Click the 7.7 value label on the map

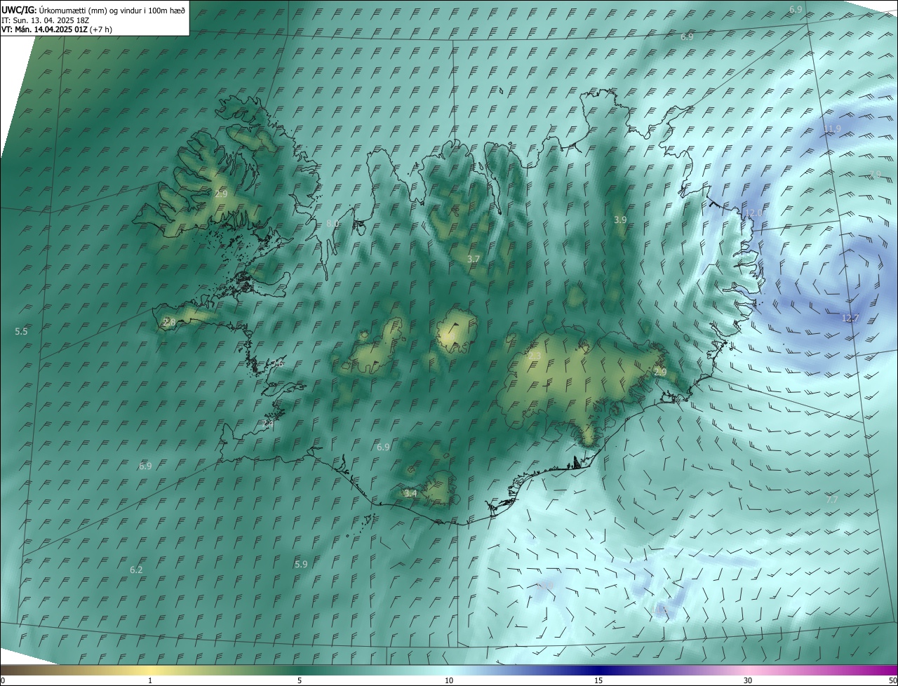click(832, 499)
